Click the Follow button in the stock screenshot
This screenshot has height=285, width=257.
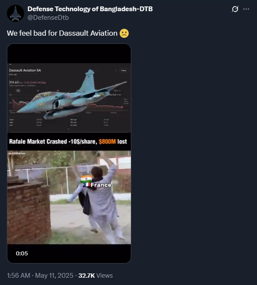pos(124,70)
